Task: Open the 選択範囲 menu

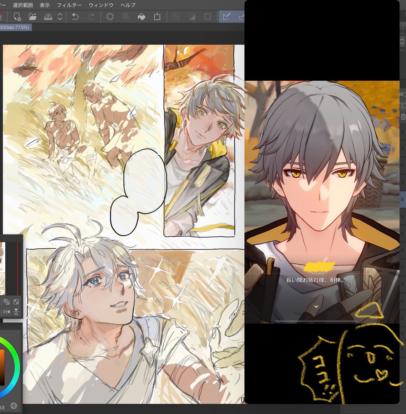Action: (23, 5)
